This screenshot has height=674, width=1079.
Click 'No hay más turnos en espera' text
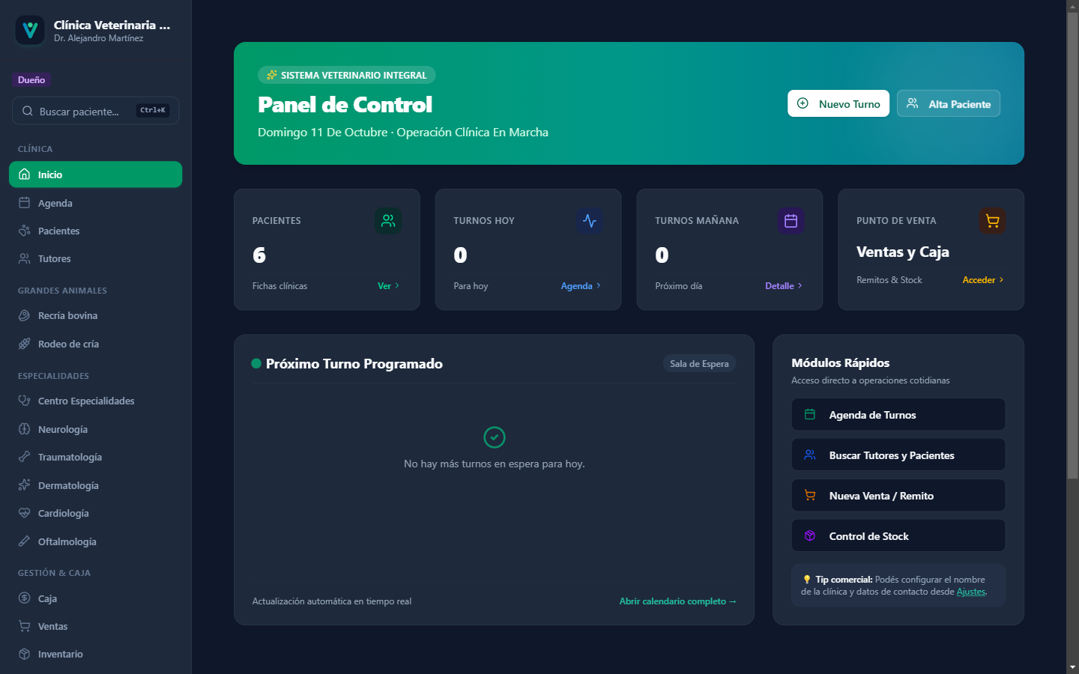click(x=495, y=464)
